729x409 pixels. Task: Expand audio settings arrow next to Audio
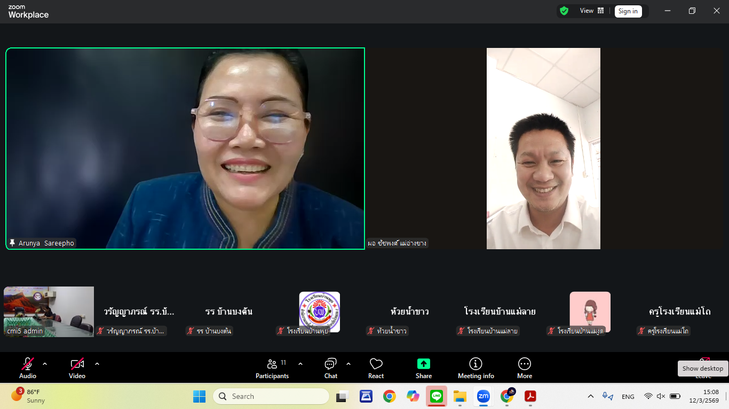(x=45, y=364)
